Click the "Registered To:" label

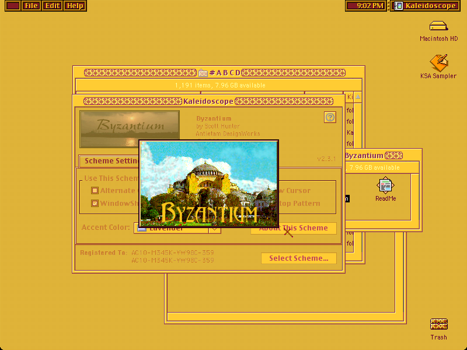click(103, 253)
